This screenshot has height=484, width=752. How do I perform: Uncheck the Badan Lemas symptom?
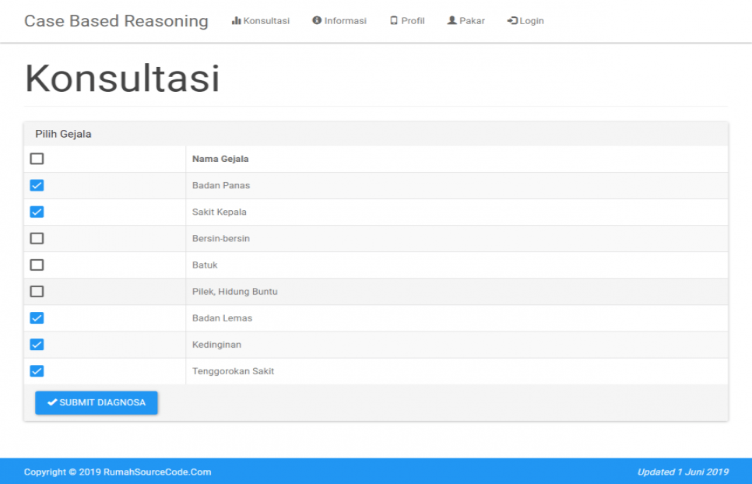(37, 317)
